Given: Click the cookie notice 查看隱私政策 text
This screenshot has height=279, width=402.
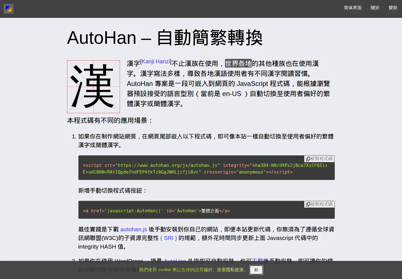Looking at the screenshot, I should click(232, 270).
